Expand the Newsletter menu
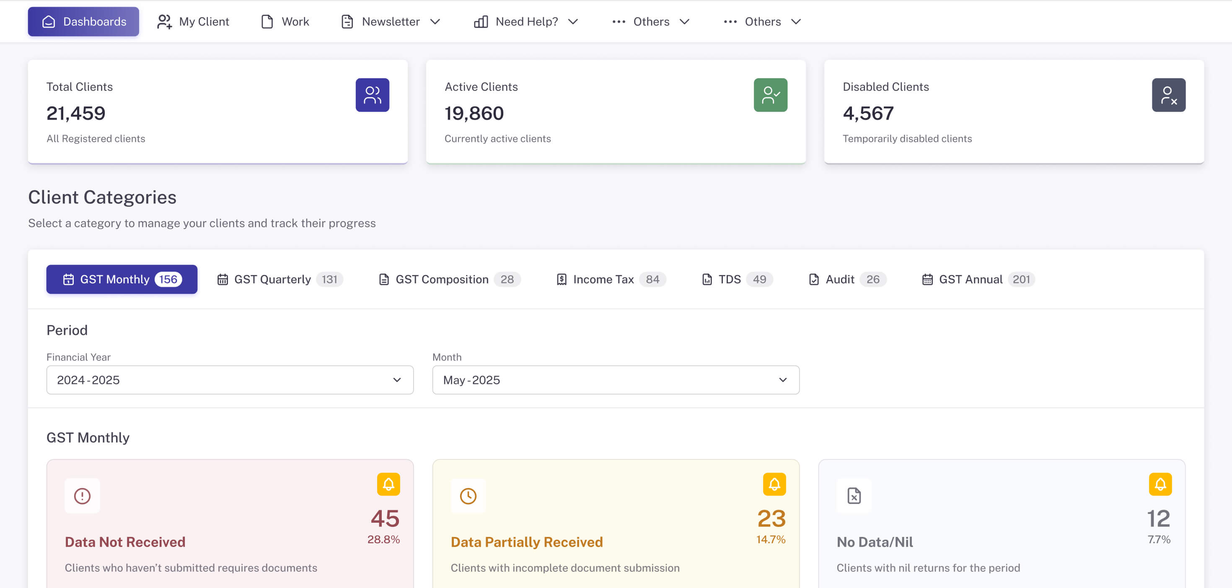This screenshot has height=588, width=1232. tap(391, 21)
